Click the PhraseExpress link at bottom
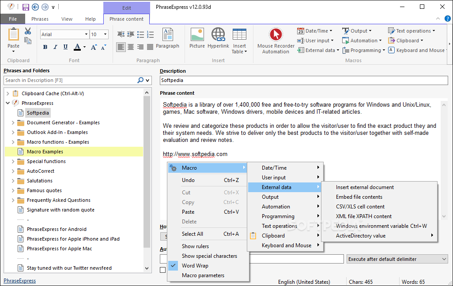453x286 pixels. 19,281
